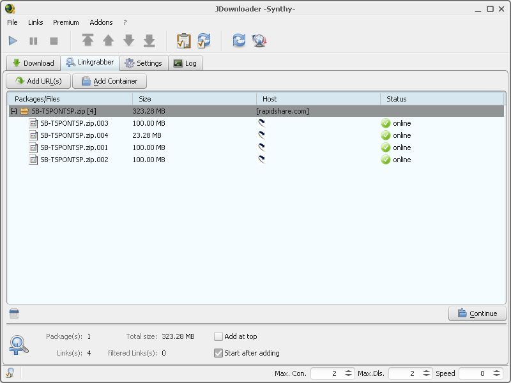
Task: Click the green online status icon for zip.002
Action: coord(386,160)
